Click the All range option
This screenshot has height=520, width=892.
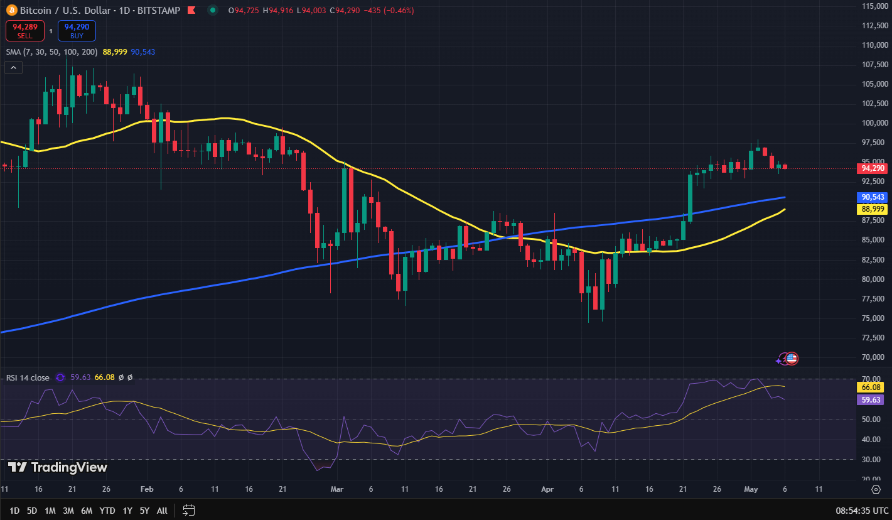click(161, 511)
